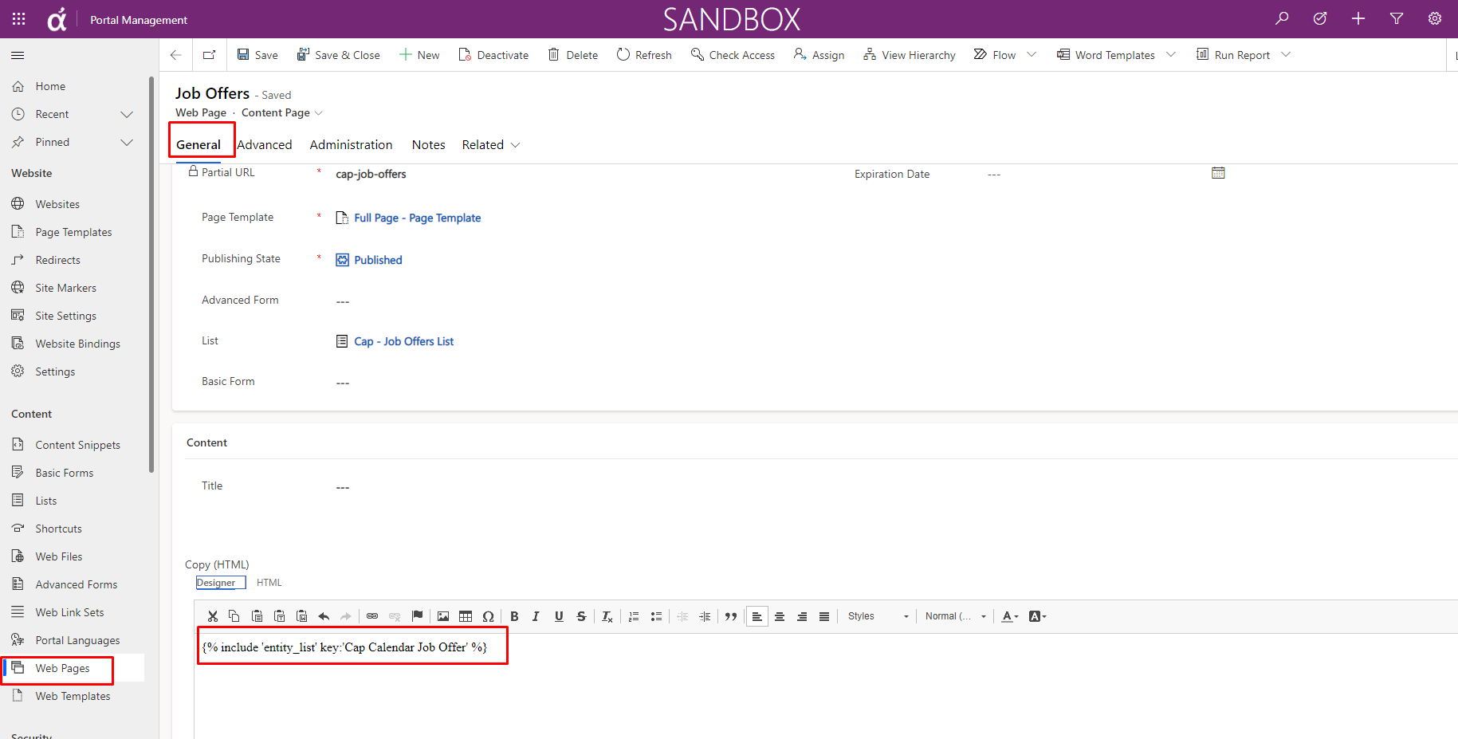1458x739 pixels.
Task: Open the text color picker
Action: 1009,616
